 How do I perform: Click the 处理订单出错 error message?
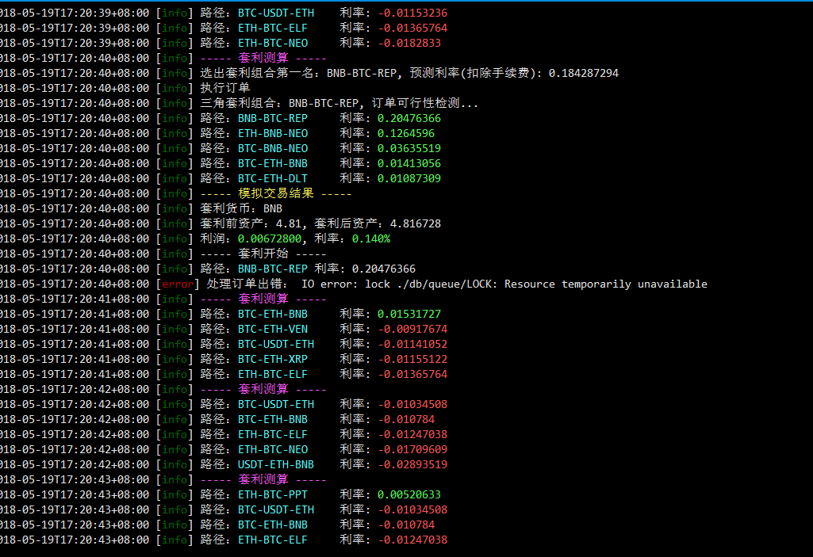[x=244, y=284]
